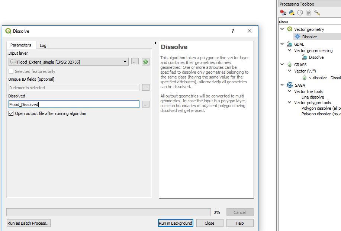
Task: Click the dialog Help question mark icon
Action: click(x=233, y=31)
